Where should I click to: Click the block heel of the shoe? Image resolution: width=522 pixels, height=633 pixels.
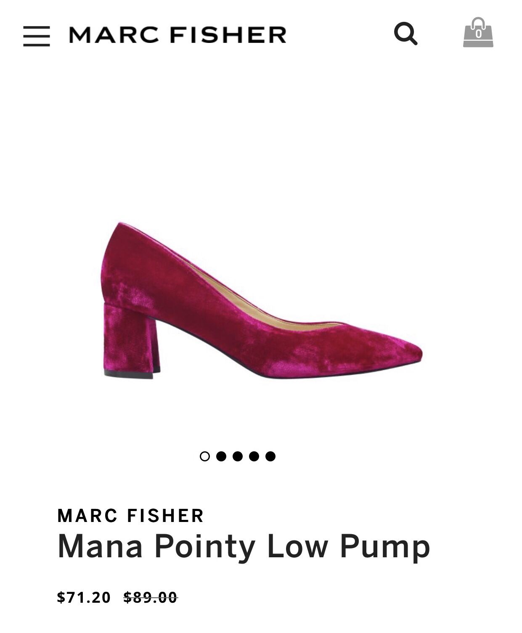tap(131, 340)
